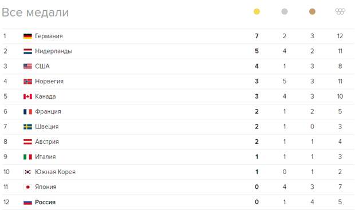Screen dimensions: 355x210
Task: Click the Japan flag icon
Action: click(x=27, y=187)
